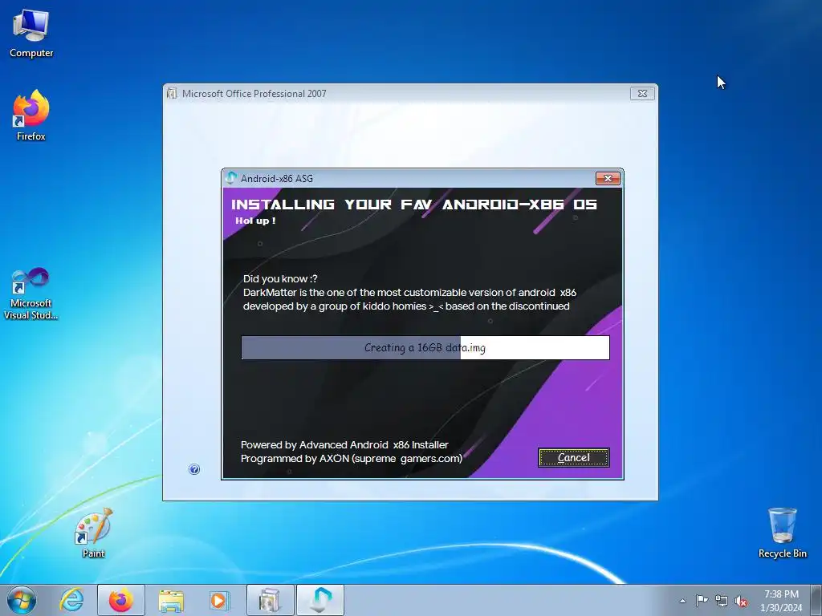Click the data.img creation progress bar

pos(425,348)
